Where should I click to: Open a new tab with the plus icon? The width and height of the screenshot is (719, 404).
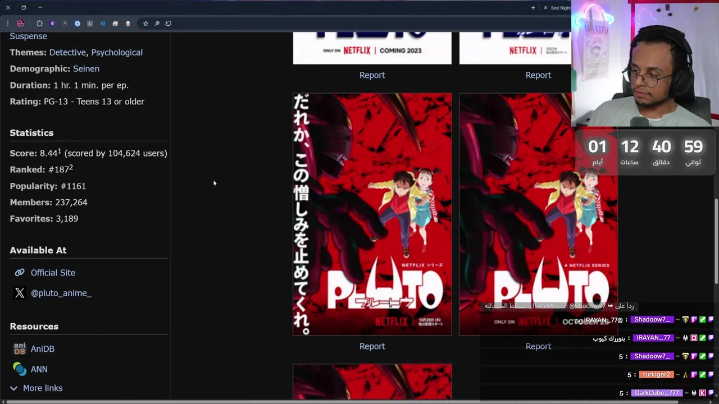tap(533, 8)
